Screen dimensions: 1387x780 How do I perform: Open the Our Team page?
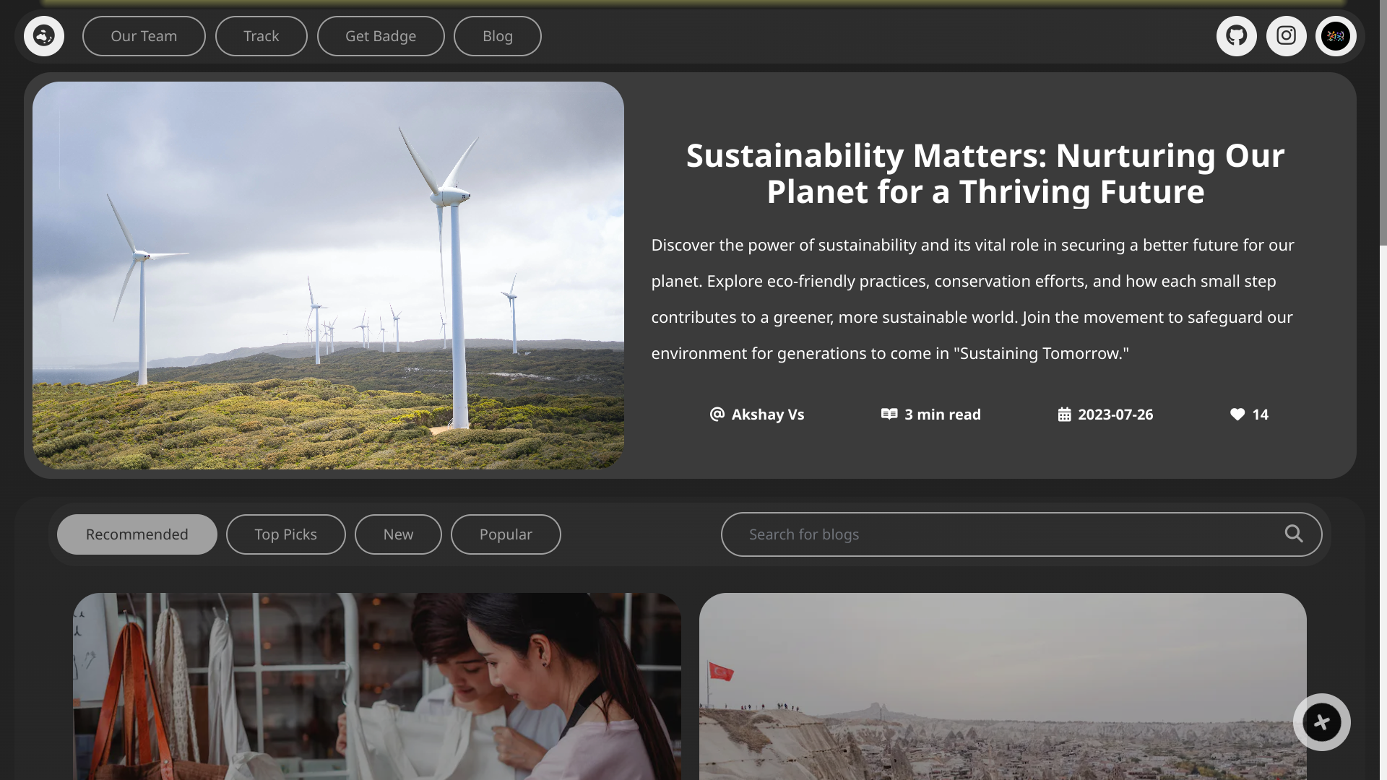click(x=144, y=36)
